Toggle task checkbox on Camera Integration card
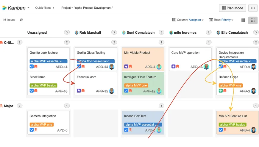Screen dimensions: 259x147 (32, 130)
